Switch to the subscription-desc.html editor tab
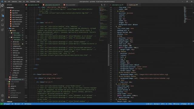The image size is (194, 109). point(52,5)
